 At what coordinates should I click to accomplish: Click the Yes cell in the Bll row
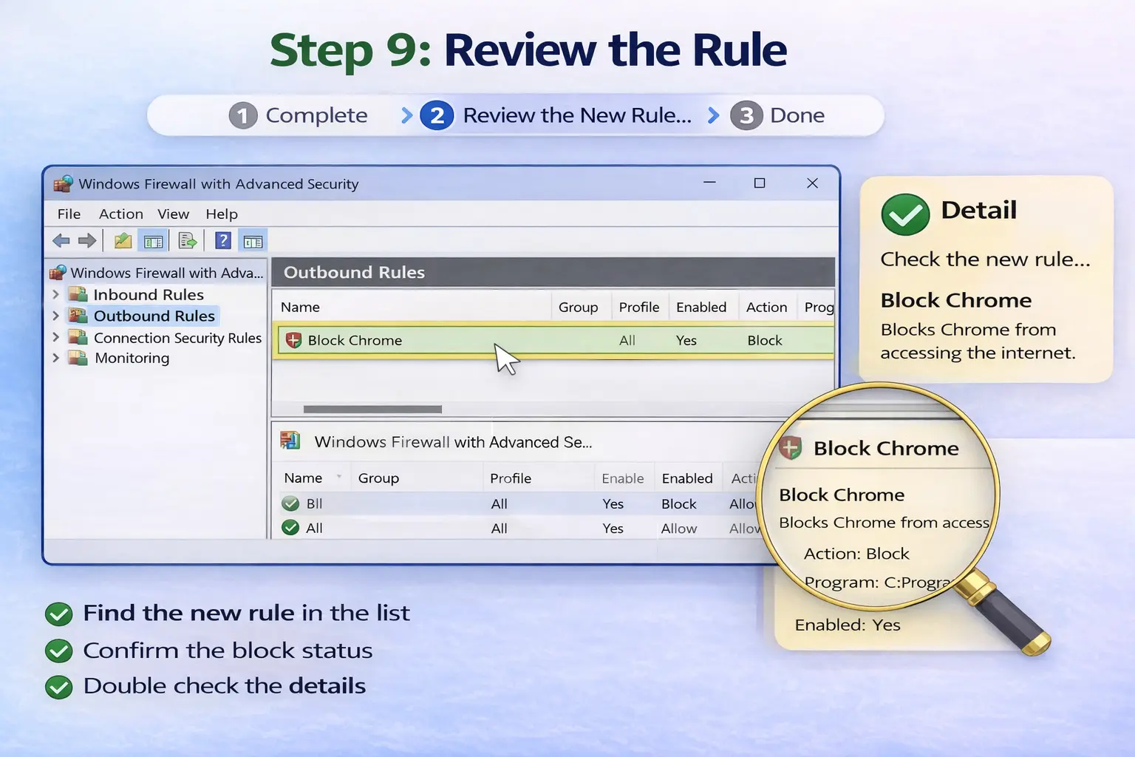613,503
